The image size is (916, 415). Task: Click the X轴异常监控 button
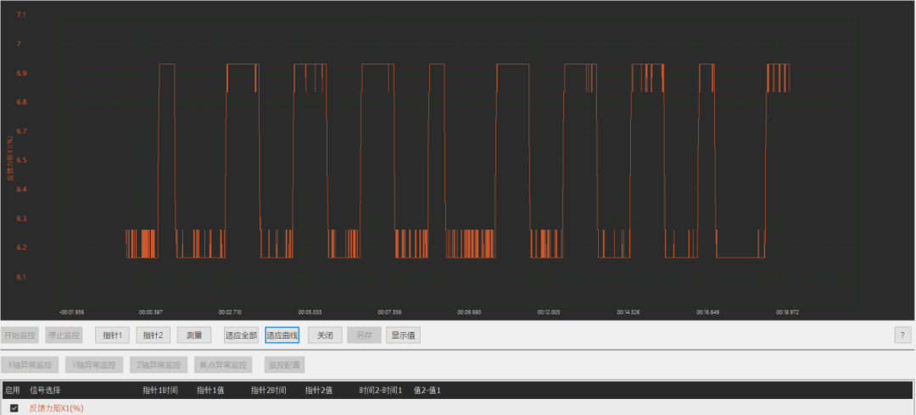(x=30, y=365)
